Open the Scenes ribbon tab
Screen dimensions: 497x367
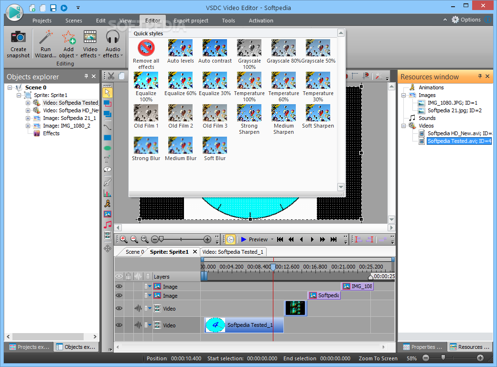click(74, 21)
